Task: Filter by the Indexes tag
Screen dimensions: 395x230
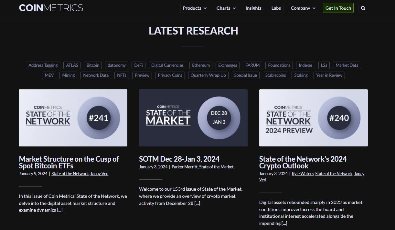Action: [x=305, y=65]
